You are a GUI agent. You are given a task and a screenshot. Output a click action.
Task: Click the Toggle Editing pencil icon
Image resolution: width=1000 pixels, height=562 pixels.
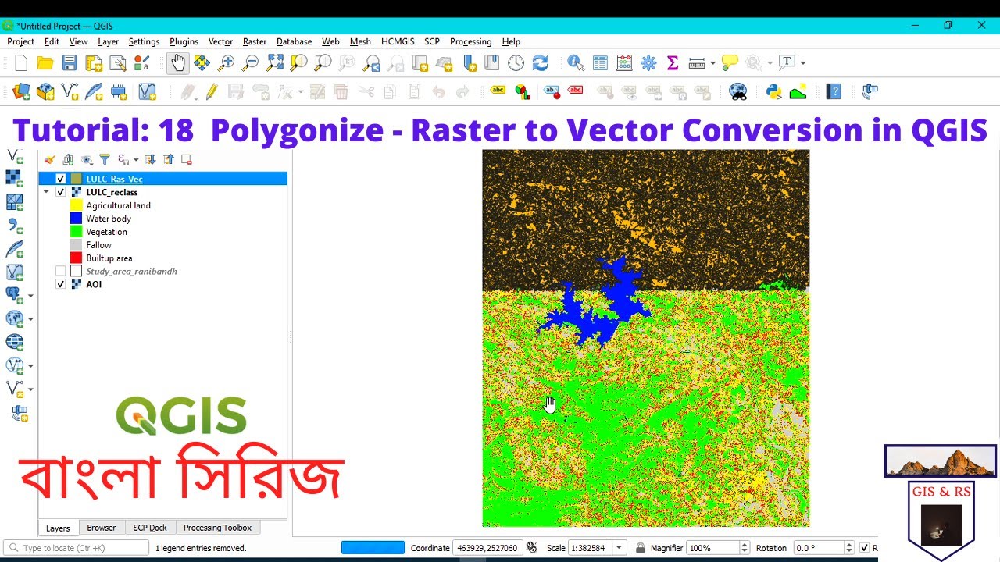212,92
